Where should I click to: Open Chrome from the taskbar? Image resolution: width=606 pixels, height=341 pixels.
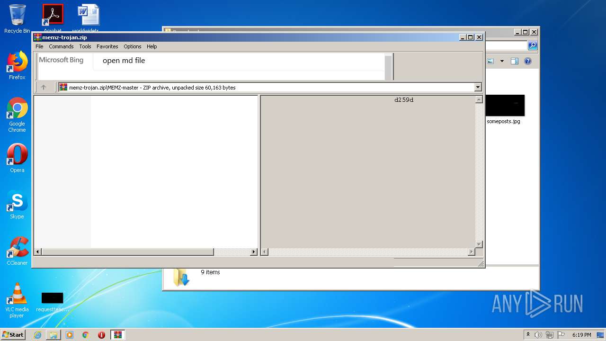(85, 335)
